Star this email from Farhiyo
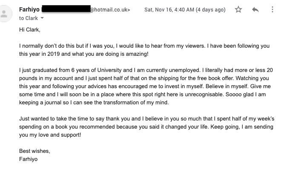 pyautogui.click(x=238, y=9)
